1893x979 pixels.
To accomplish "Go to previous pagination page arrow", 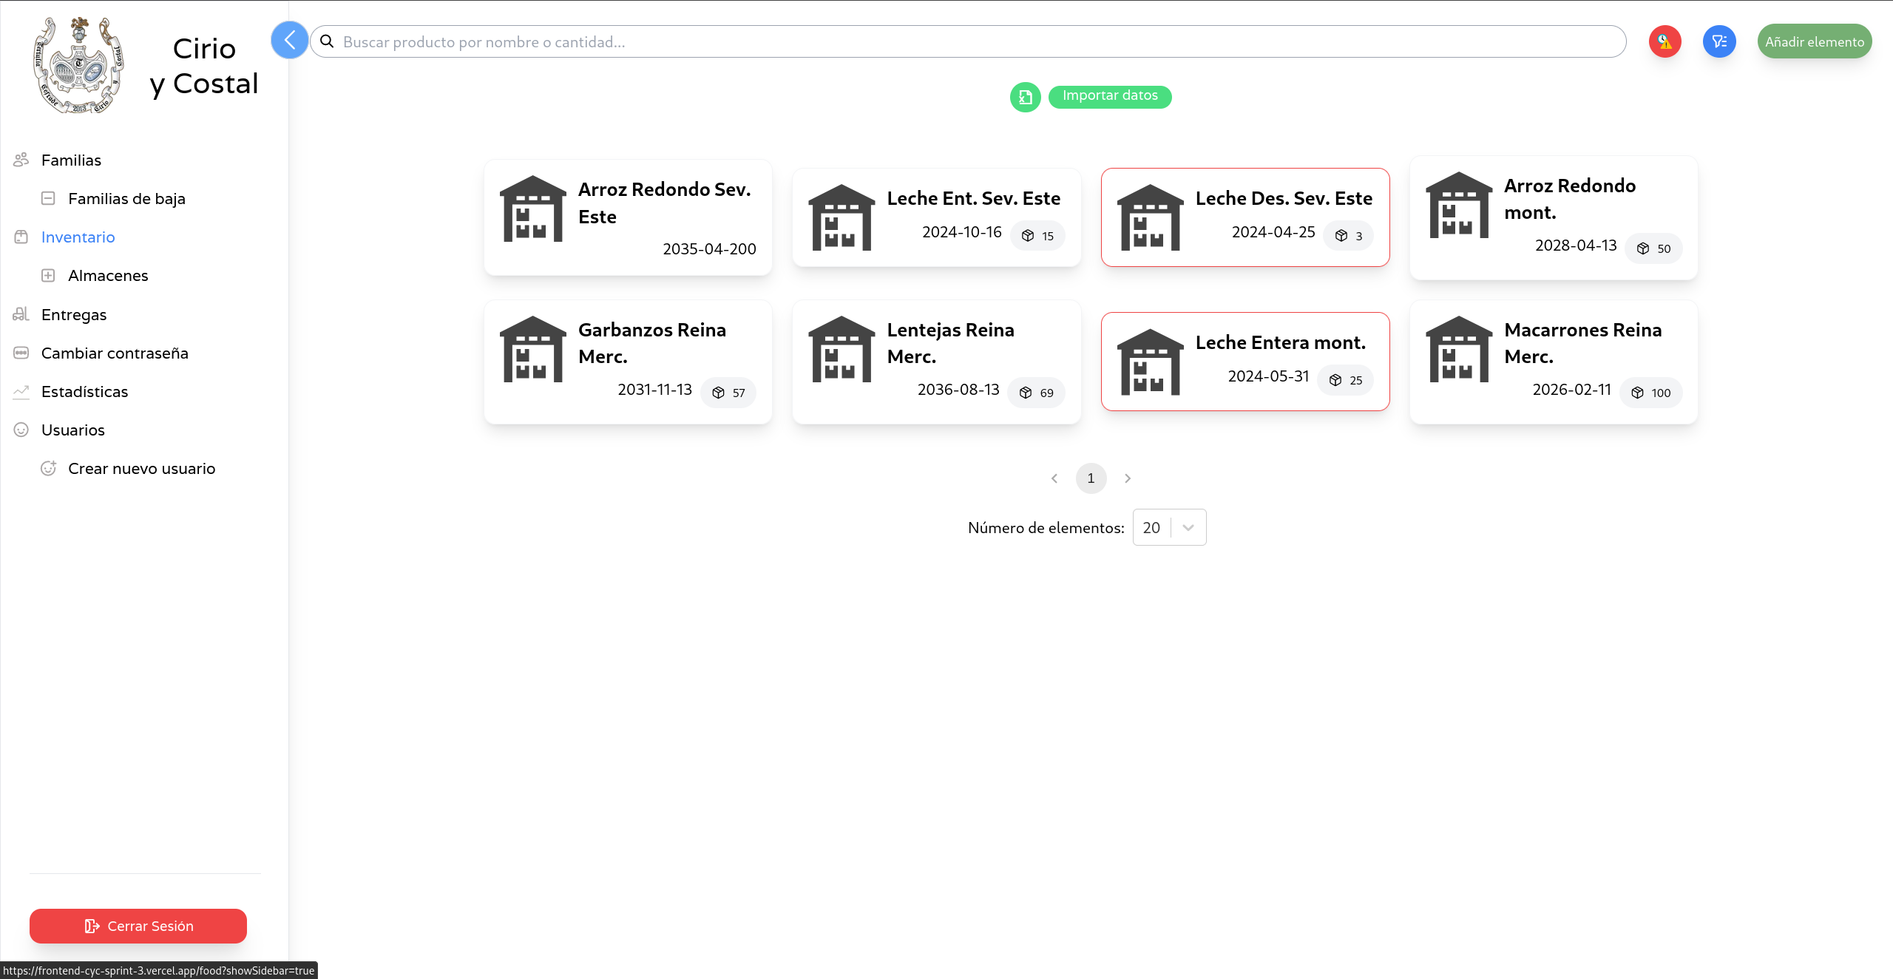I will tap(1054, 478).
